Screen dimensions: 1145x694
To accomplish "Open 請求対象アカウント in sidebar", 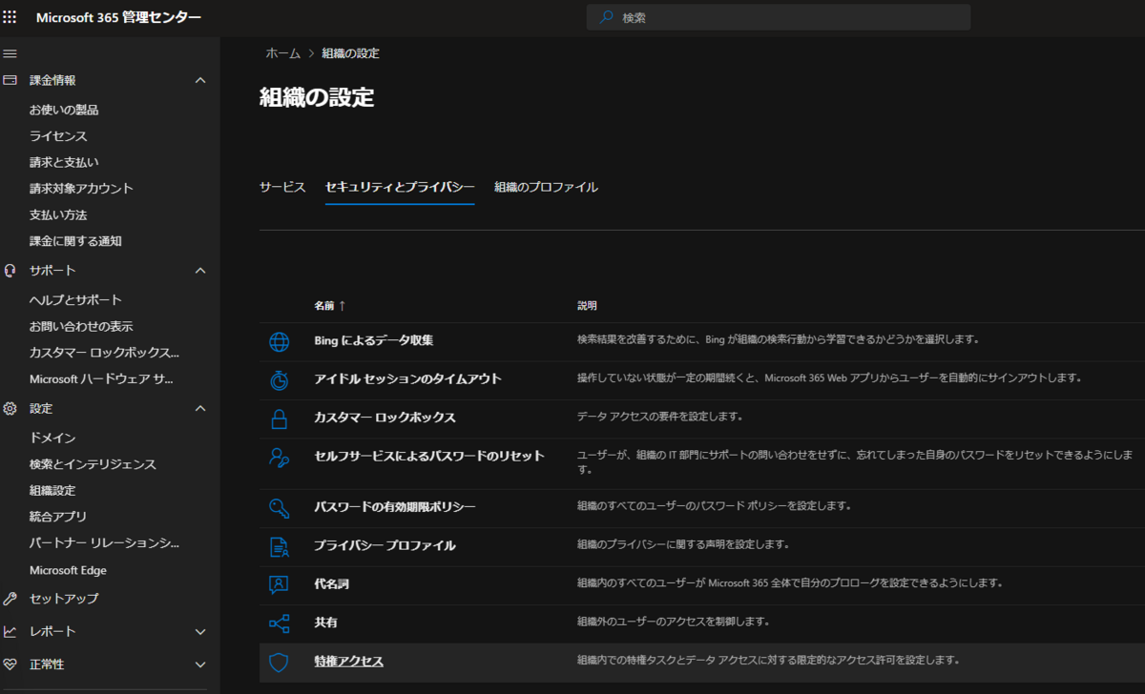I will point(81,189).
